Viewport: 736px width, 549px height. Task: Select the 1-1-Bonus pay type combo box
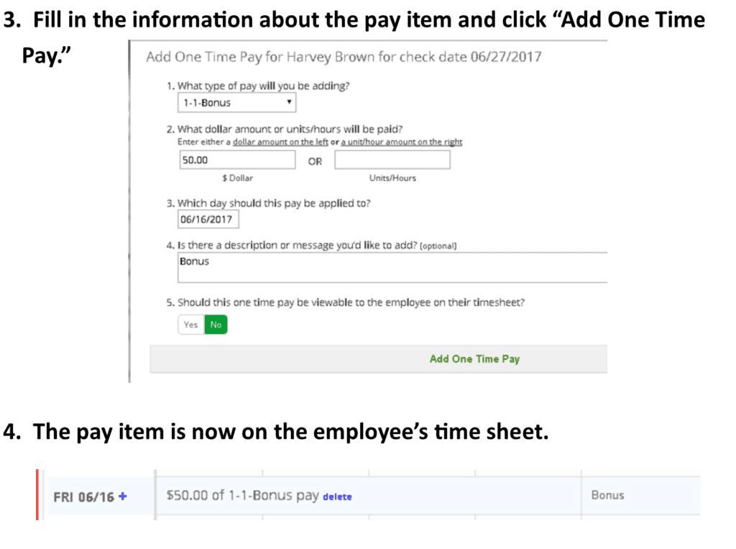(236, 102)
